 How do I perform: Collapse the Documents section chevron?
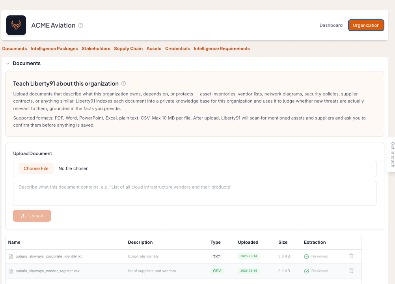click(x=8, y=64)
